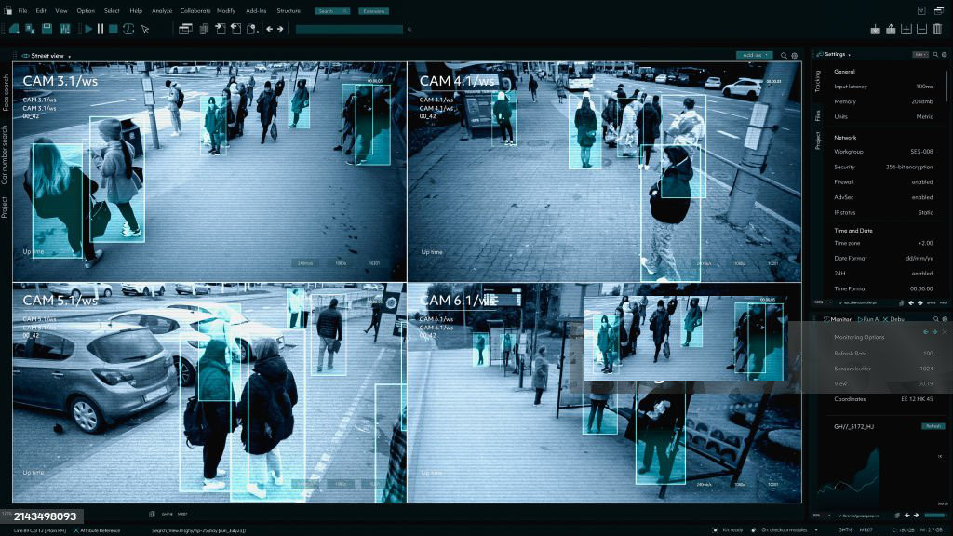
Task: Open the sliders adjustment icon in toolbar
Action: [64, 29]
